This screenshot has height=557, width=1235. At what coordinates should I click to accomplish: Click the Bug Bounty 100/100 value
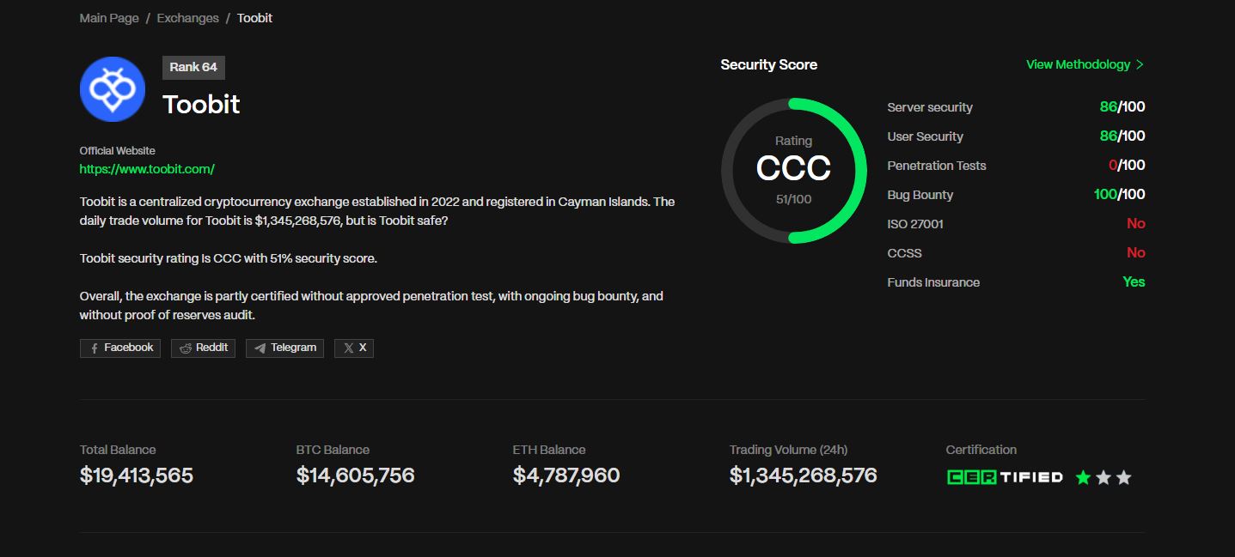click(1119, 195)
